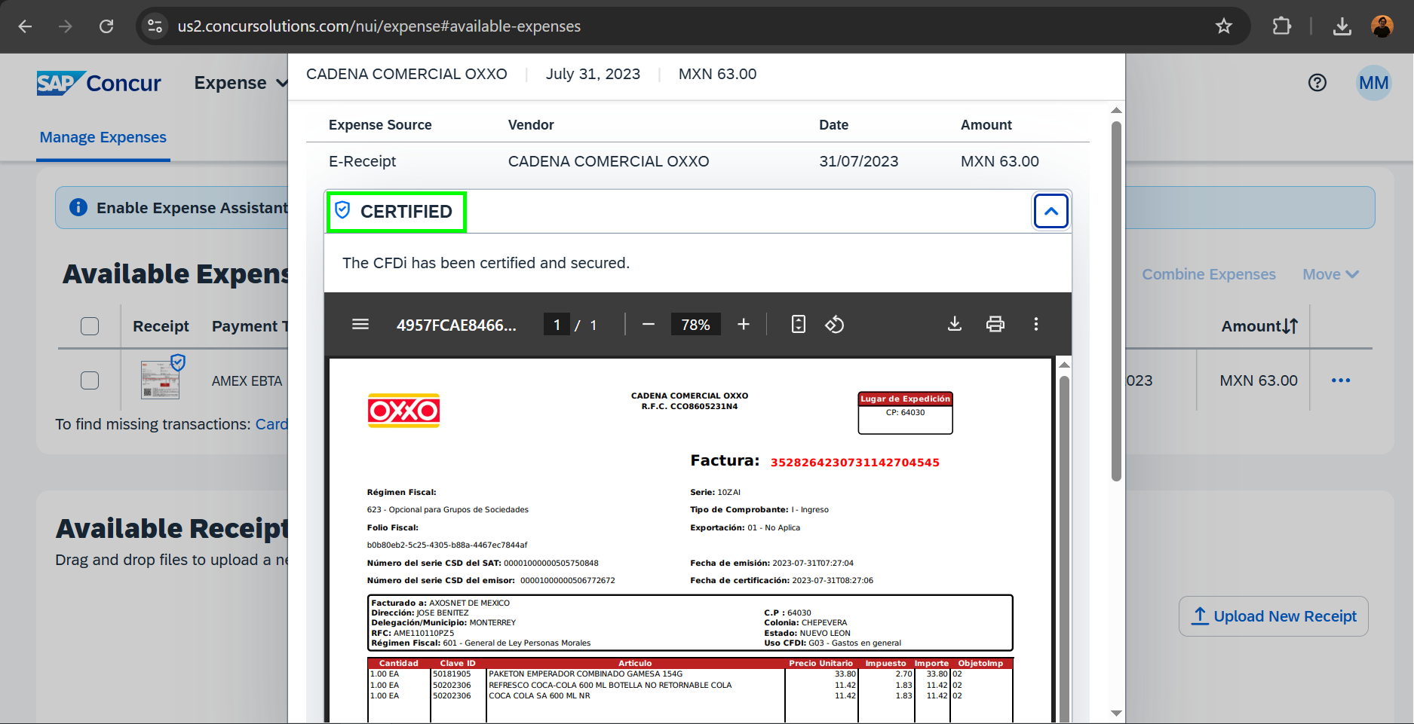Click the Vendor column header in dialog

(531, 125)
